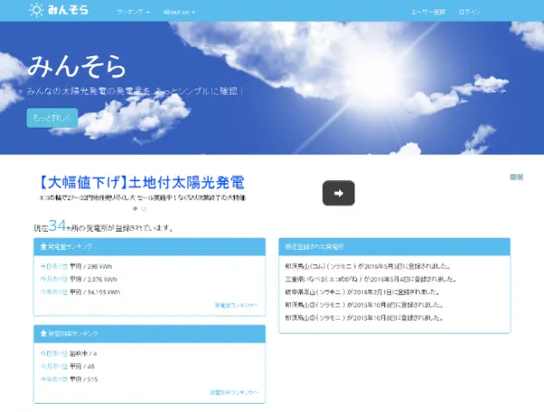
Task: Click the dark arrow button in the ad
Action: point(338,193)
